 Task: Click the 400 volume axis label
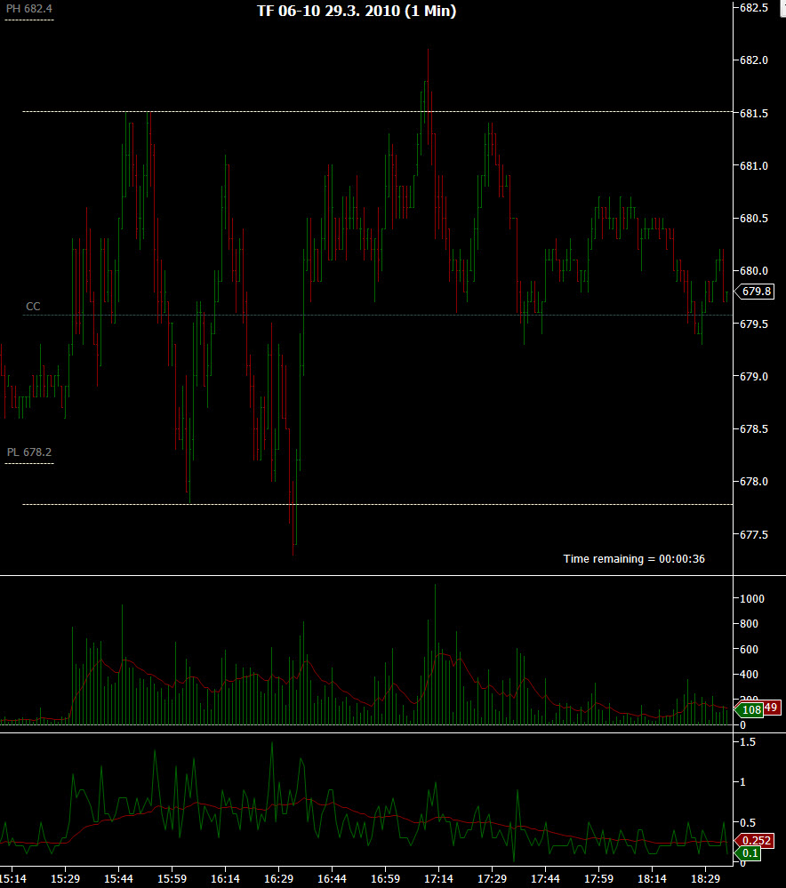point(750,675)
